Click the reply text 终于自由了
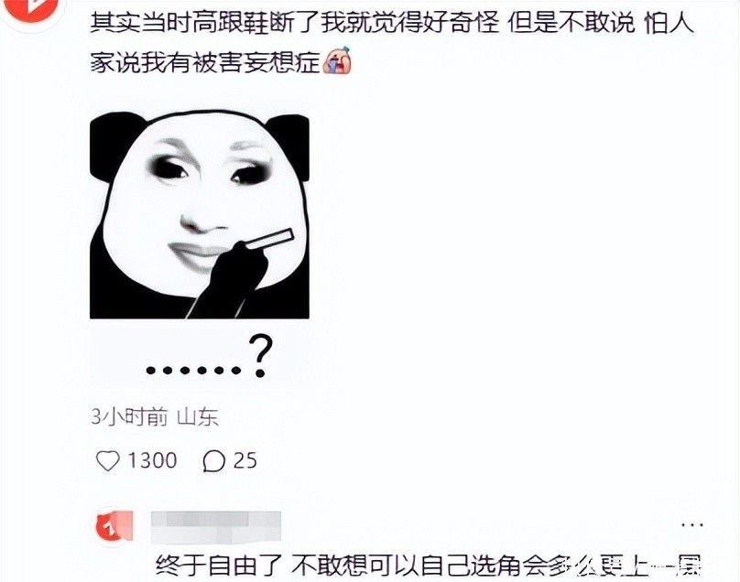This screenshot has width=740, height=582. pos(219,566)
